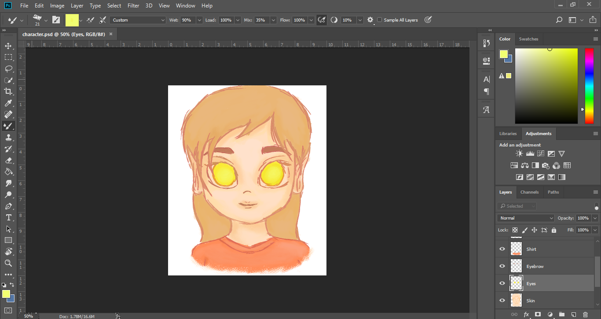Select the History Brush tool
601x319 pixels.
(x=8, y=149)
